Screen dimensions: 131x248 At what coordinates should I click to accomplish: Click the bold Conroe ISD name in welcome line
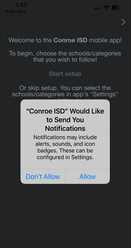click(x=70, y=40)
